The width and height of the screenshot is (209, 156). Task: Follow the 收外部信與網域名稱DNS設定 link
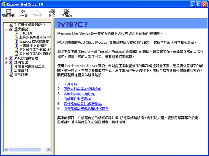pos(86,109)
